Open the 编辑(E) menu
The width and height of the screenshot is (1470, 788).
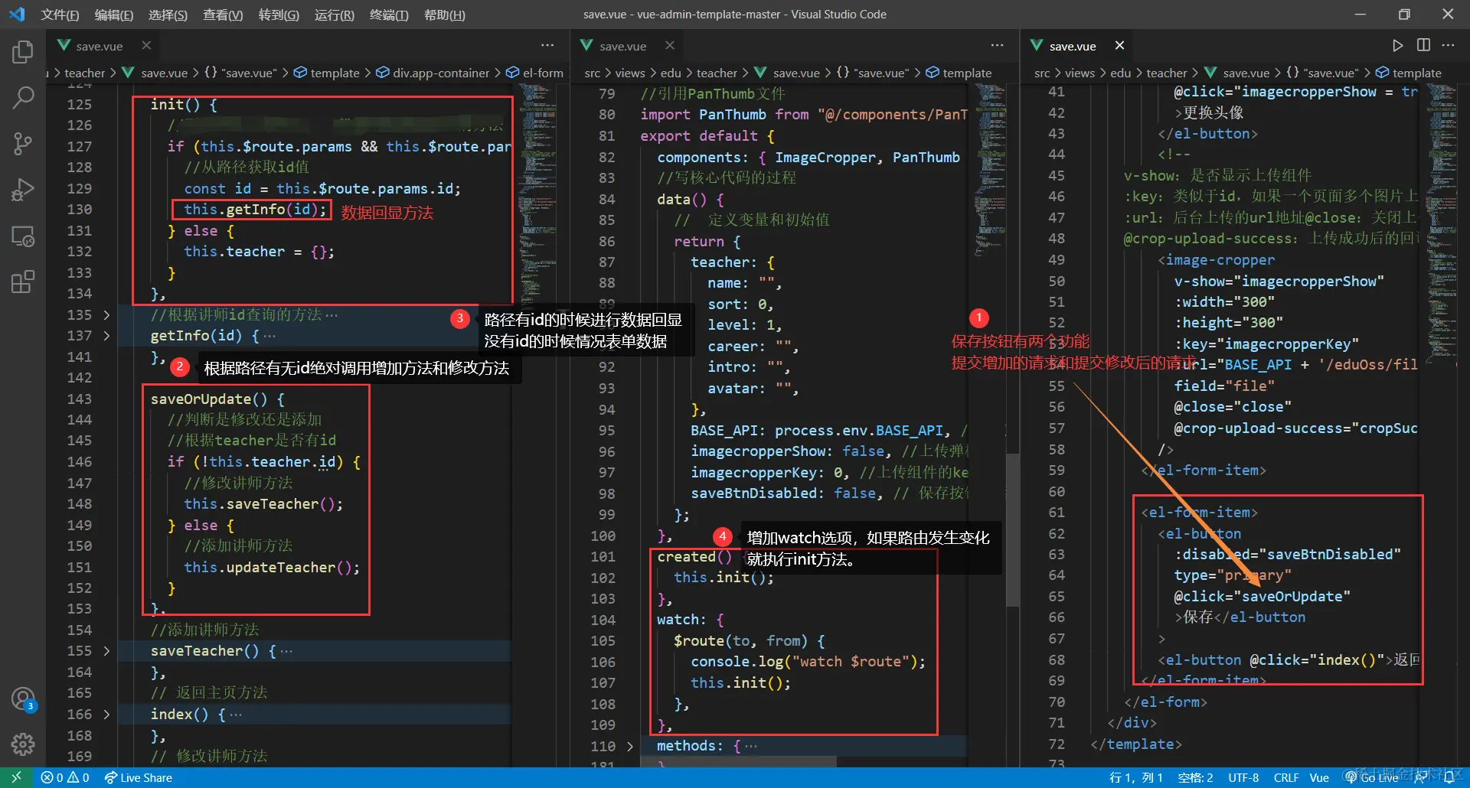click(114, 15)
